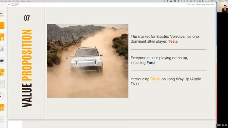Click the vertical 'VALUE PROPOSITION' heading

tap(27, 69)
